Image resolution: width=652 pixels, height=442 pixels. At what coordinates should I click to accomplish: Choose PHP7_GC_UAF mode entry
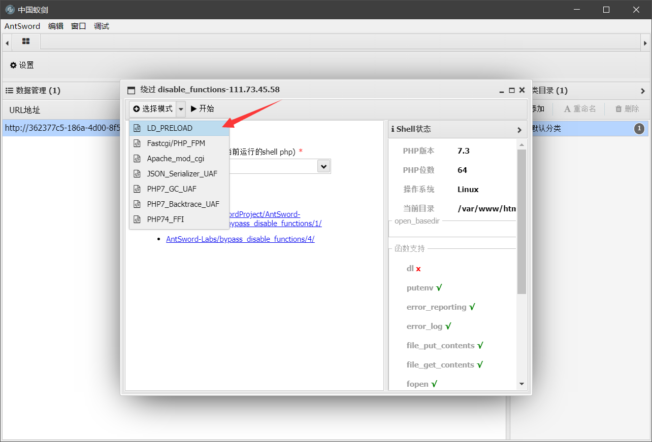179,189
